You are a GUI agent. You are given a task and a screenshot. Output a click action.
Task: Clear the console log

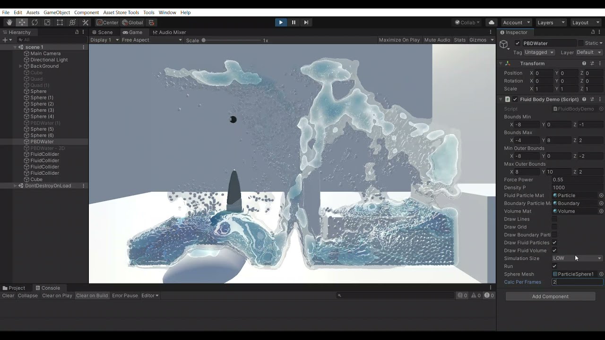[x=8, y=296]
